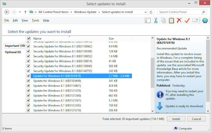Click the details pane scroll down arrow
The height and width of the screenshot is (133, 212).
pos(208,111)
